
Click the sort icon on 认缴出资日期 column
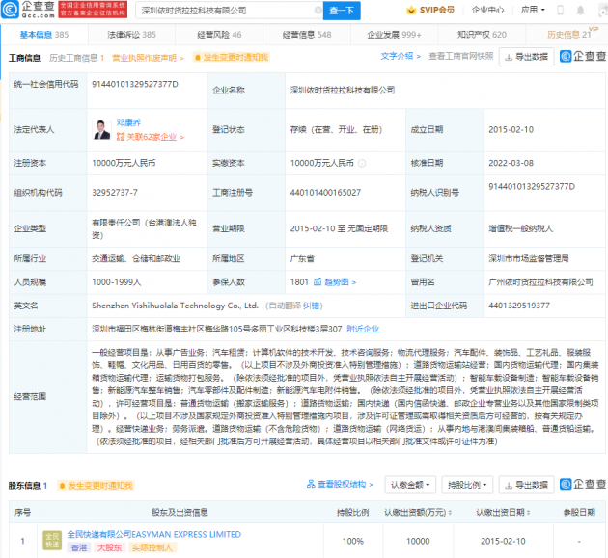click(x=529, y=513)
